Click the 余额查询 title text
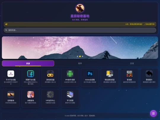Viewport: 160px width, 120px height. pyautogui.click(x=31, y=100)
